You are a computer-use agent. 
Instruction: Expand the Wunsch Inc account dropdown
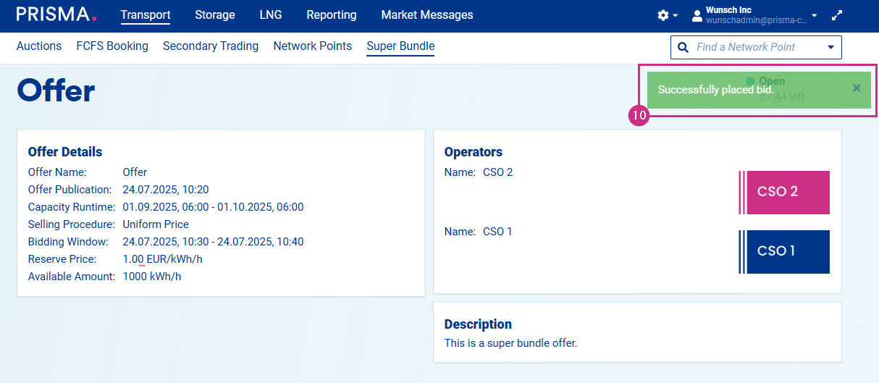pos(814,15)
